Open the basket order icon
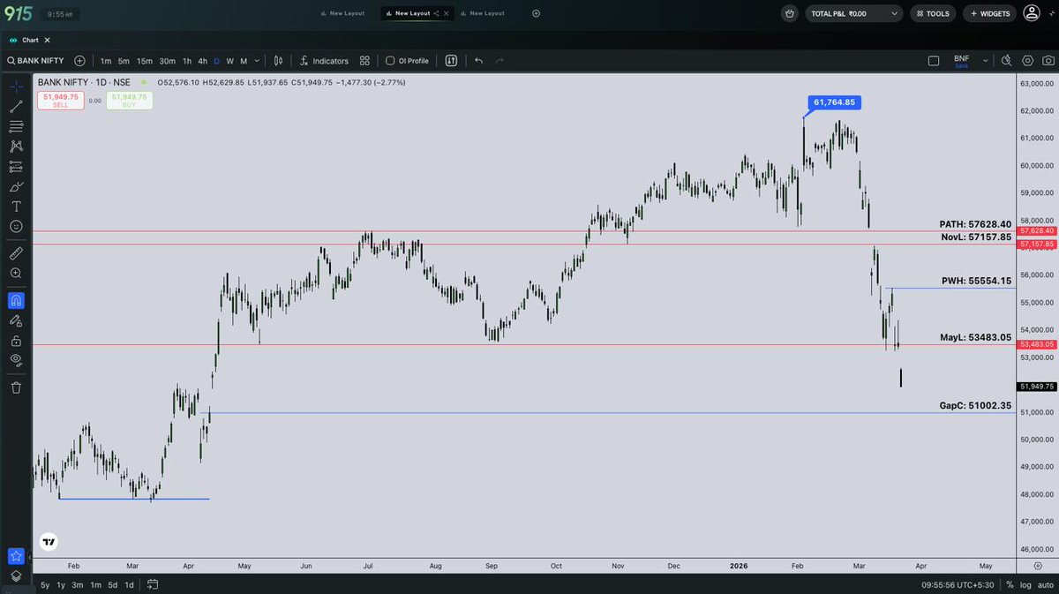 (789, 13)
